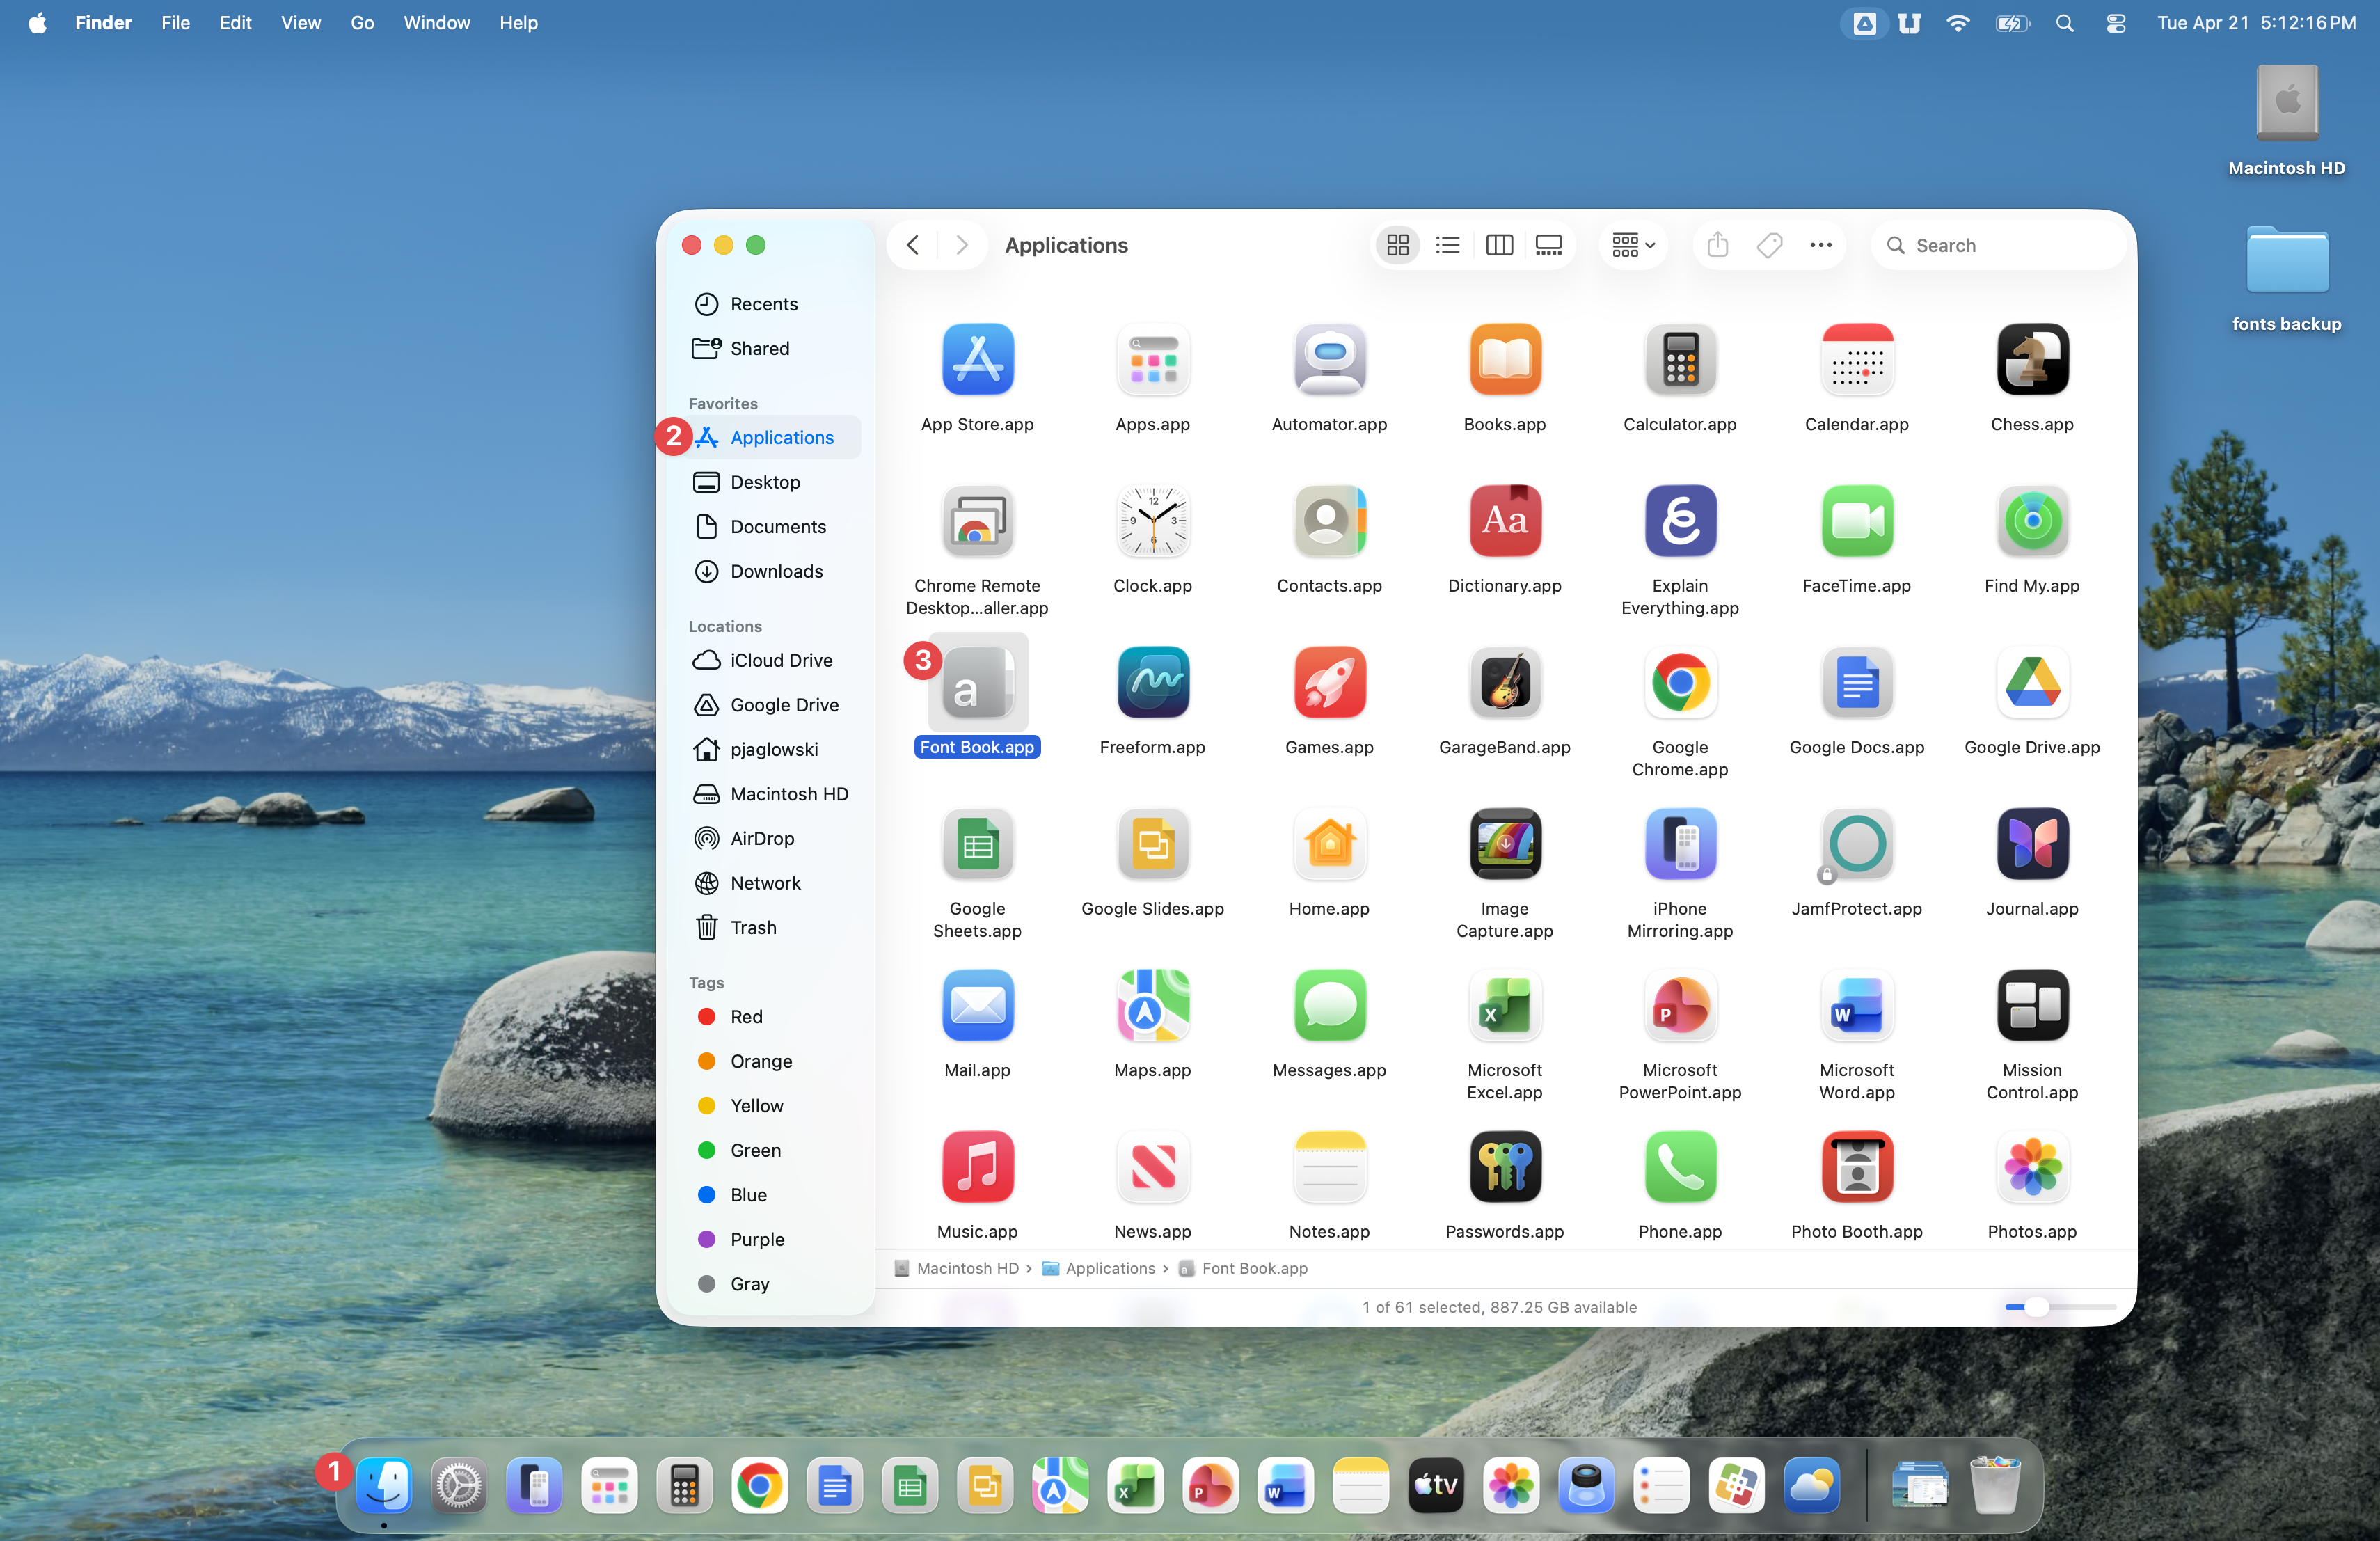
Task: Go to Downloads in the sidebar
Action: 776,571
